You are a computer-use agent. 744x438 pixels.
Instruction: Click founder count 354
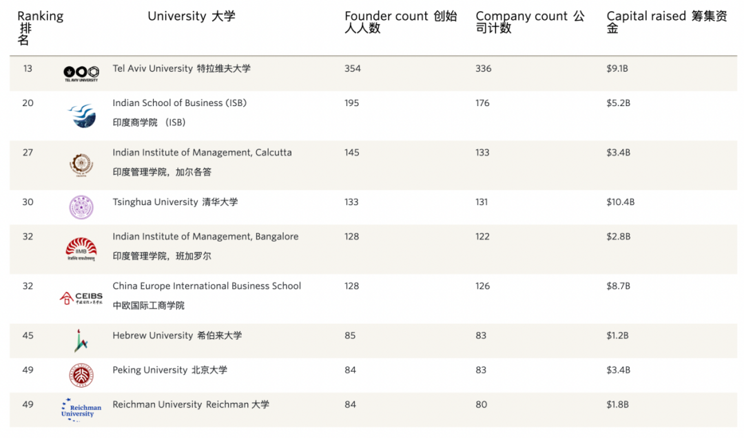click(x=353, y=68)
